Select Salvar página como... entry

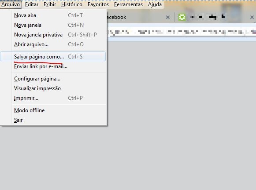pos(53,57)
